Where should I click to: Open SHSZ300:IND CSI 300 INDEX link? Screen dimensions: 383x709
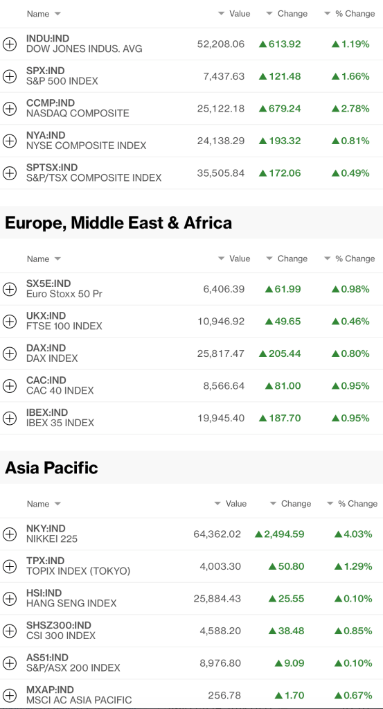tap(61, 631)
